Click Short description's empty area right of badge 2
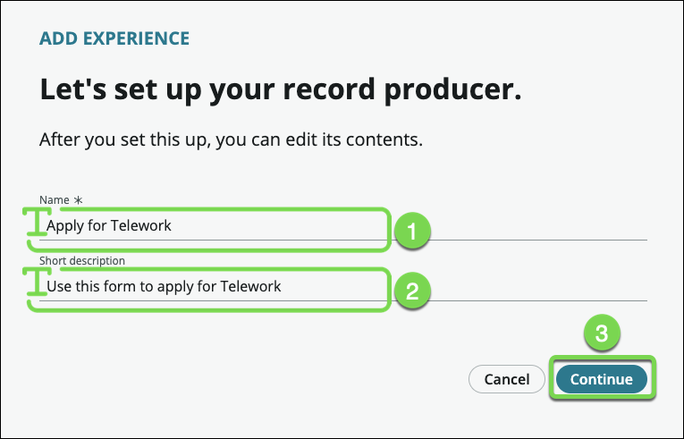The width and height of the screenshot is (684, 439). coord(536,288)
